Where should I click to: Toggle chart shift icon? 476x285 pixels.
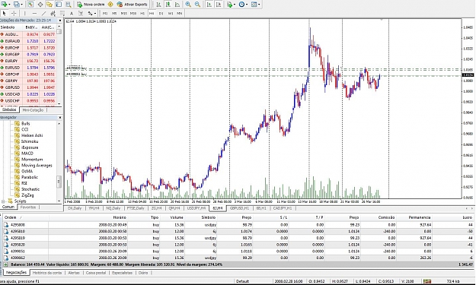[219, 5]
